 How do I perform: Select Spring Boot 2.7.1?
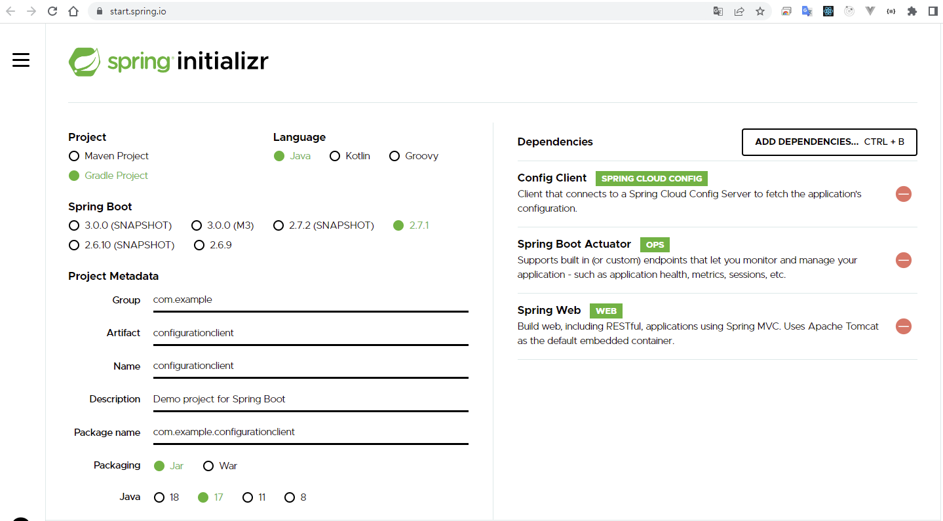click(411, 225)
